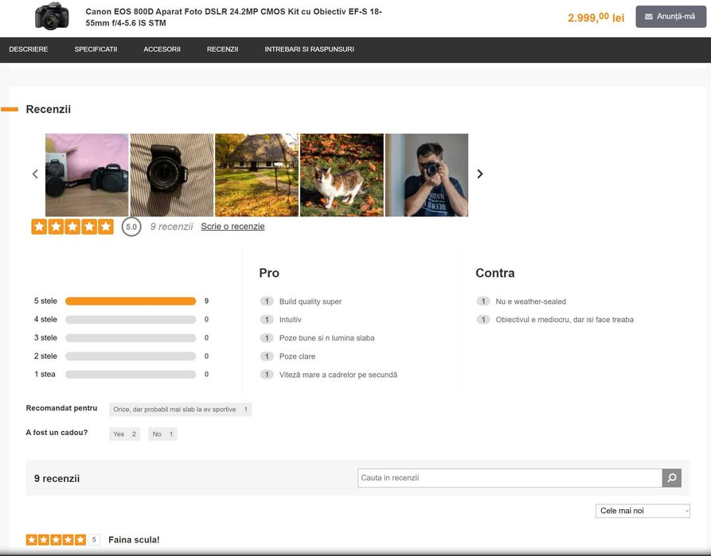Viewport: 711px width, 556px height.
Task: Filter reviews by 1 stea bar
Action: coord(131,375)
